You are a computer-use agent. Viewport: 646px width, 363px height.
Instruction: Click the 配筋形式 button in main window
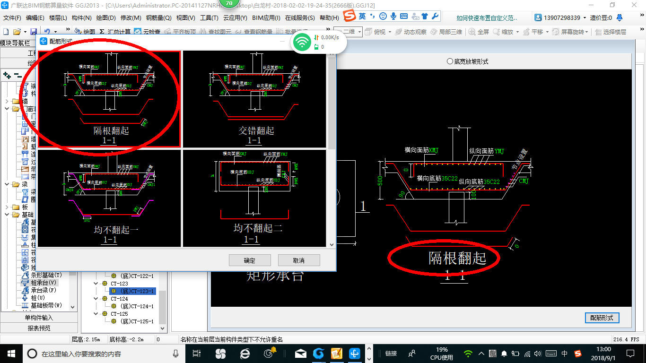tap(602, 318)
